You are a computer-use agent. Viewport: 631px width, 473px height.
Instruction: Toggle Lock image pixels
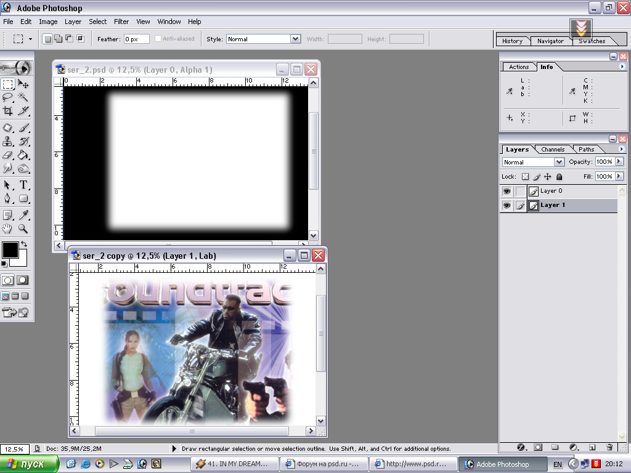point(537,177)
